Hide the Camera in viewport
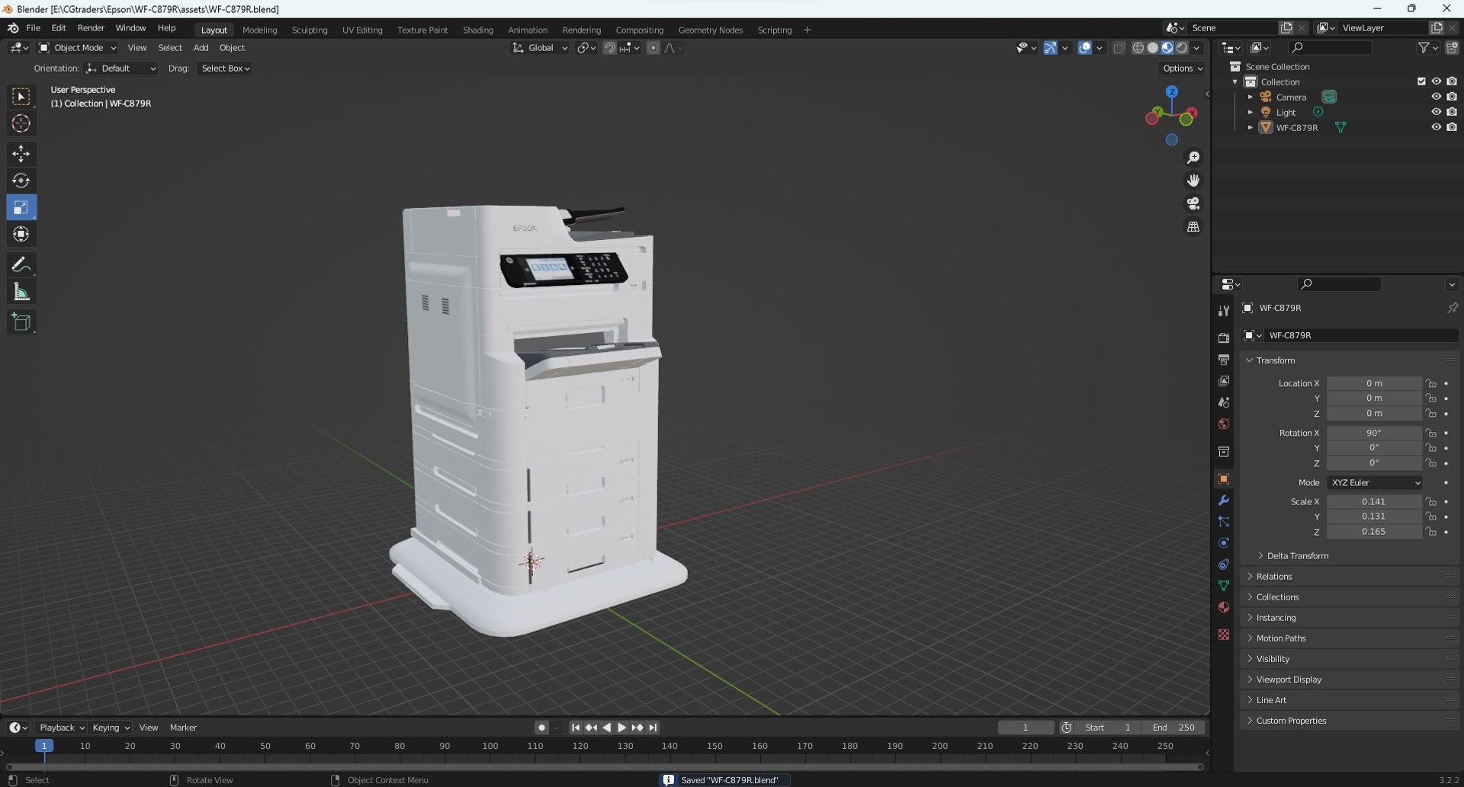The image size is (1464, 787). pos(1436,97)
